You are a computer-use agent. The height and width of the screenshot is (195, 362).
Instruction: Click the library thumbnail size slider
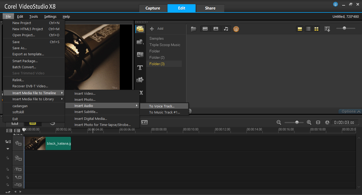[x=346, y=28]
